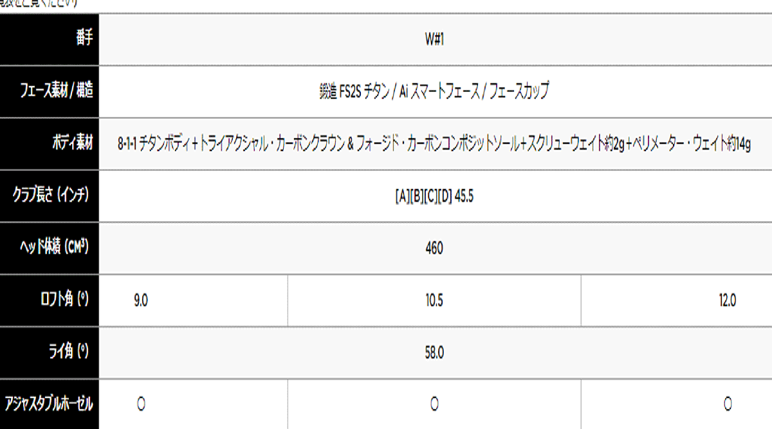Screen dimensions: 772x429
Task: Click the 460 head volume value
Action: coord(434,248)
